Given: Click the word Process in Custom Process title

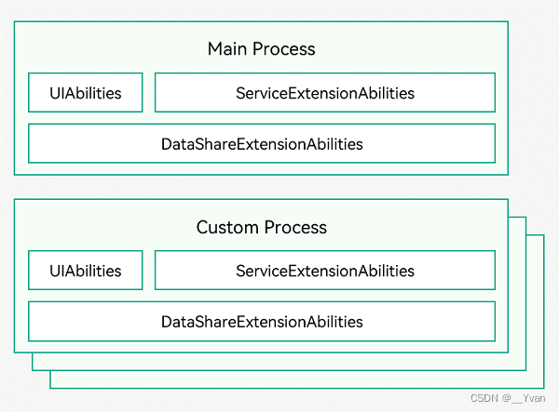Looking at the screenshot, I should [295, 227].
